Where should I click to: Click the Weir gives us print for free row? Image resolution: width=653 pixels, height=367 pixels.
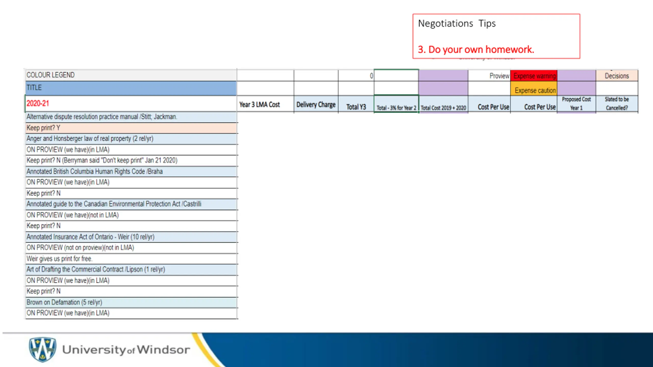pos(131,259)
